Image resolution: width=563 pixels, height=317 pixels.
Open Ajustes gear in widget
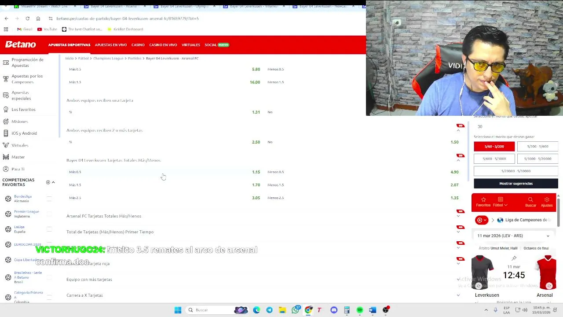(547, 202)
